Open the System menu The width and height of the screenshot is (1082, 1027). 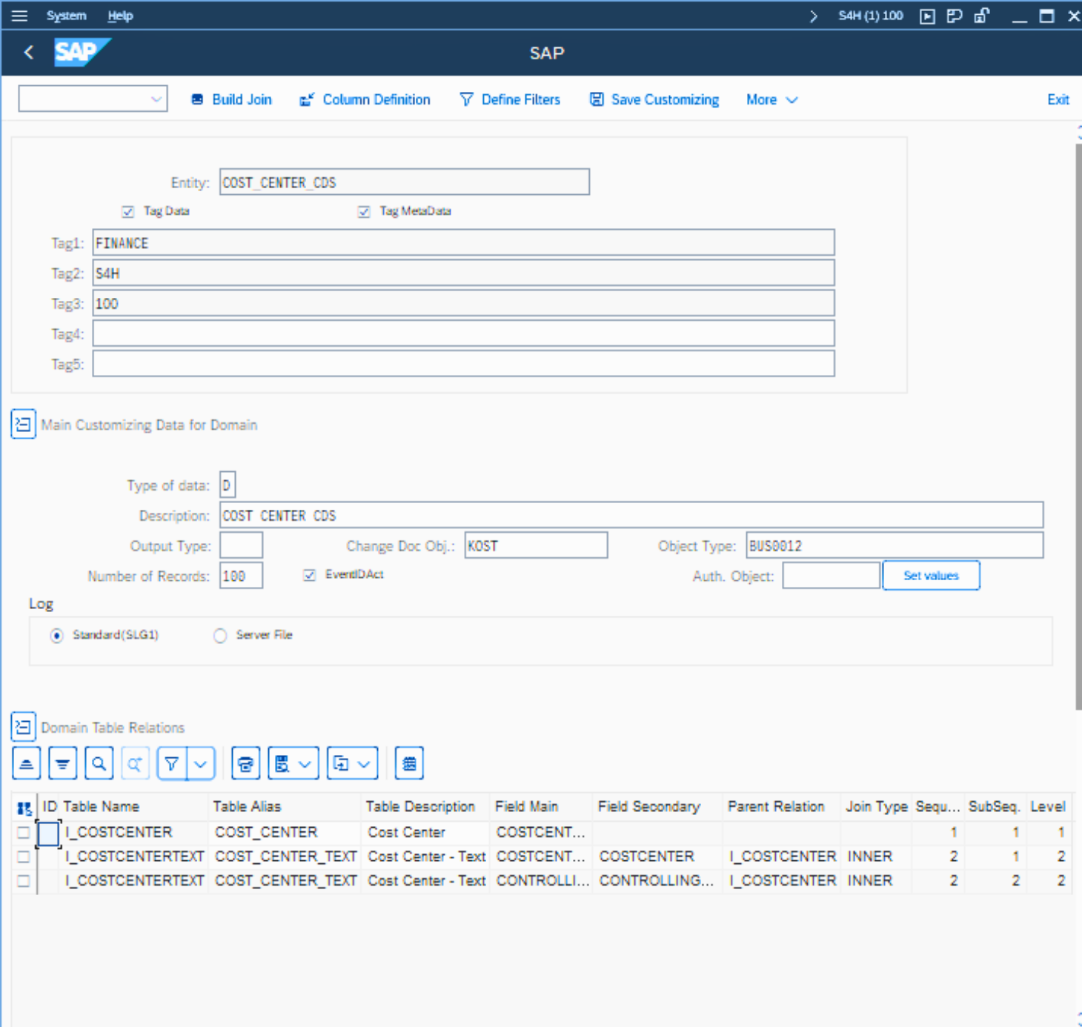pyautogui.click(x=66, y=16)
